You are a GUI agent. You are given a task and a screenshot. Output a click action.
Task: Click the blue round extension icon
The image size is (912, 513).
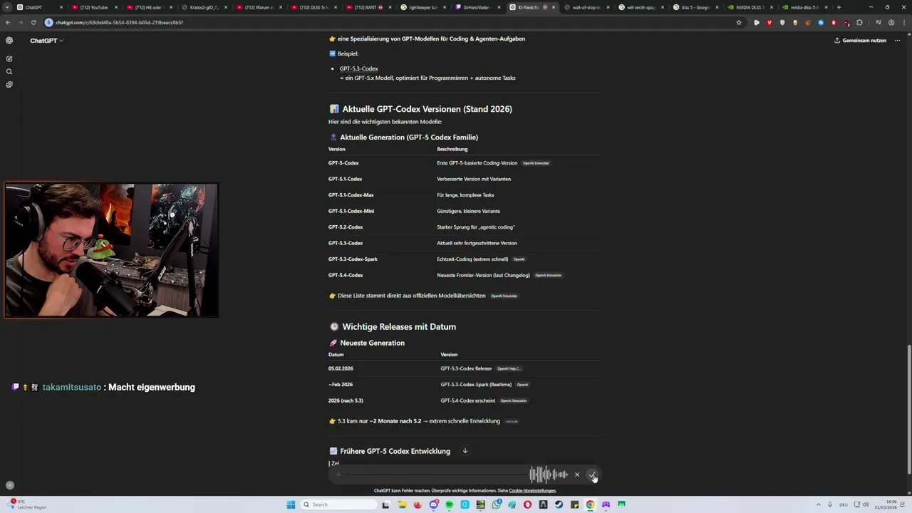click(x=821, y=22)
